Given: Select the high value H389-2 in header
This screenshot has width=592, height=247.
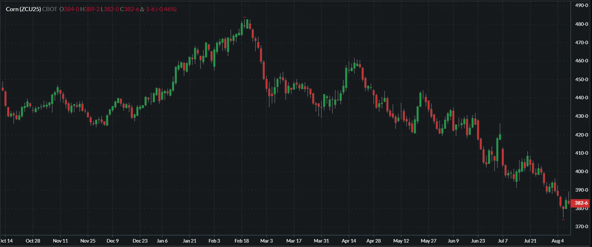Looking at the screenshot, I should [x=90, y=9].
